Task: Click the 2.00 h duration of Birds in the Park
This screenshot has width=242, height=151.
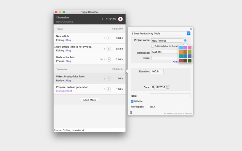Action: click(119, 59)
